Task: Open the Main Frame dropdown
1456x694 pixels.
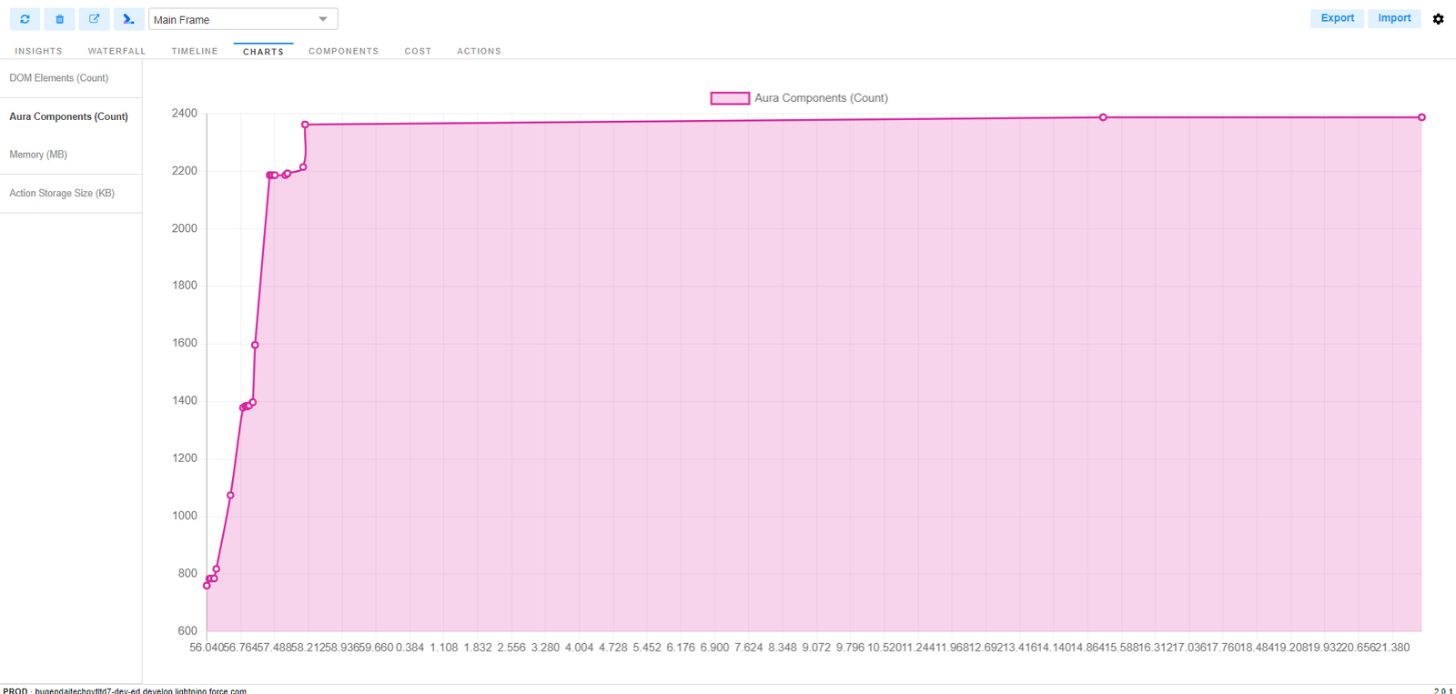Action: click(x=243, y=19)
